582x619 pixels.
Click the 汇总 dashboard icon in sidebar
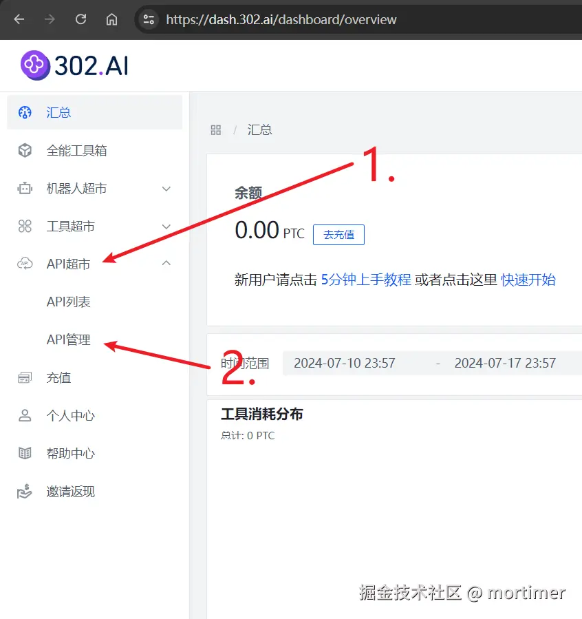pos(25,112)
